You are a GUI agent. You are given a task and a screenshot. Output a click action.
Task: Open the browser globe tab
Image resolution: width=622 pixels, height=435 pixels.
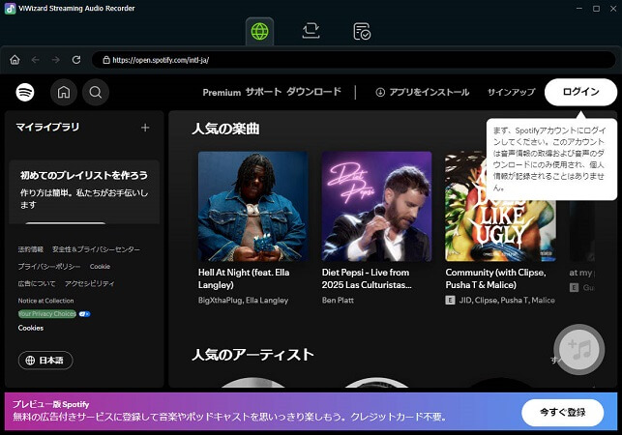coord(259,31)
